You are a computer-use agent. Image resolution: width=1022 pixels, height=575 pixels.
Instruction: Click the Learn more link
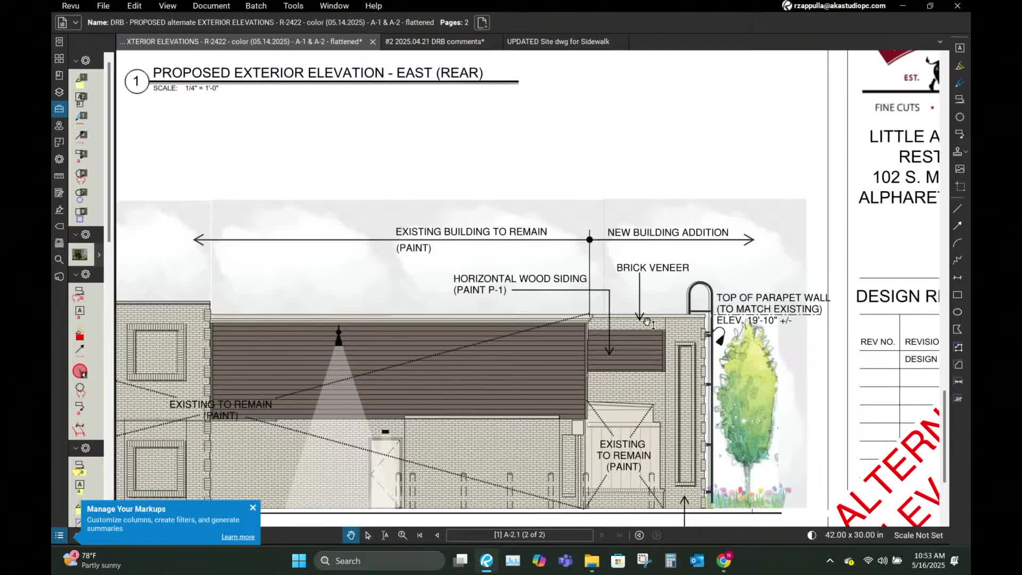(x=238, y=537)
